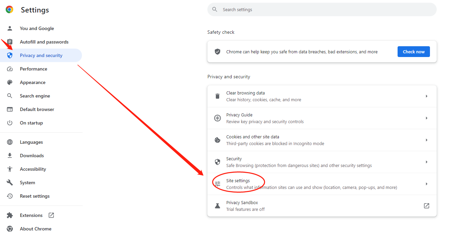Screen dimensions: 463x250
Task: Expand the Privacy Guide row arrow
Action: point(427,118)
